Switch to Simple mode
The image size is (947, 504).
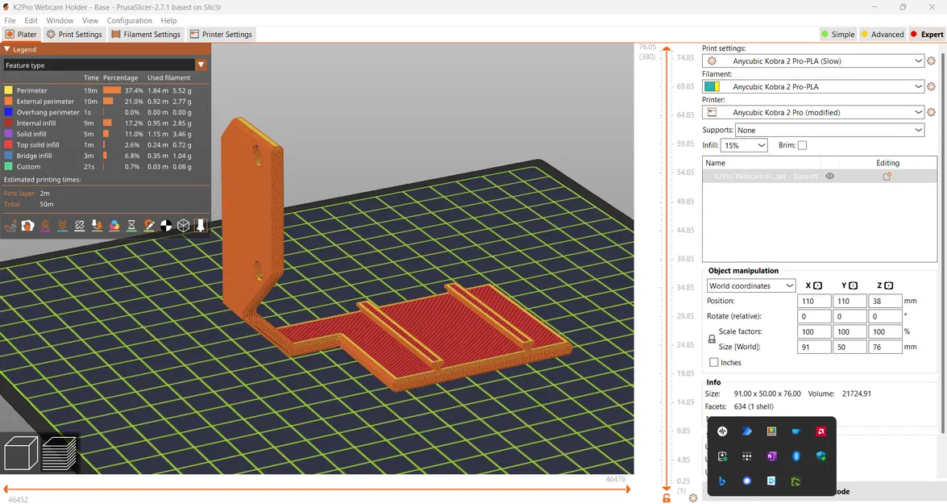click(x=838, y=34)
